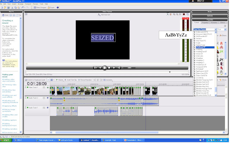This screenshot has height=143, width=230.
Task: Open the Arrange menu
Action: 20,4
